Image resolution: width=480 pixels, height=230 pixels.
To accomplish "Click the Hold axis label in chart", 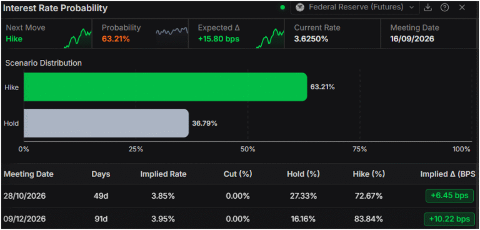I will click(x=11, y=123).
